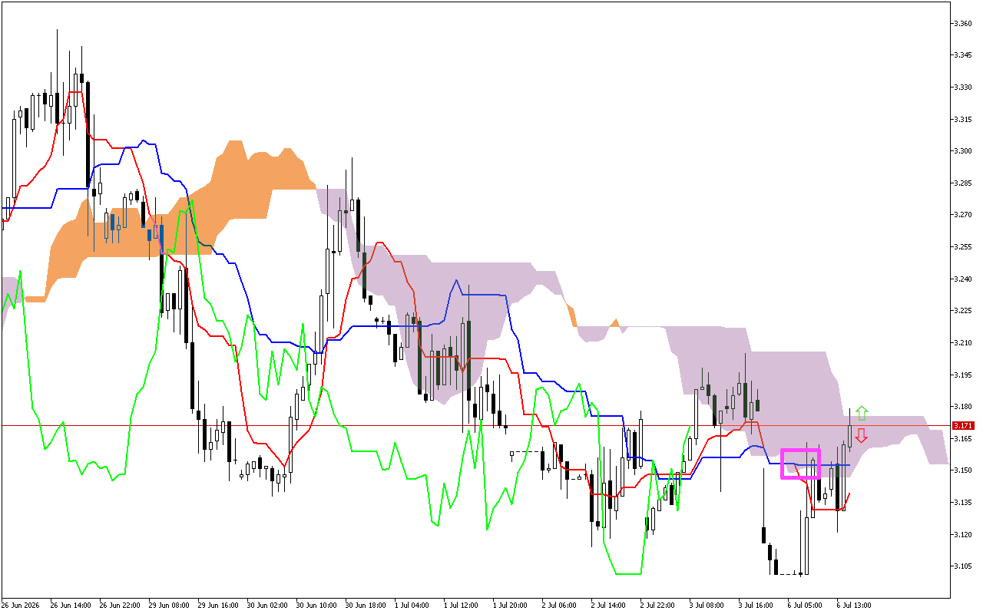Click the 3 Jul 08:00 time label
The image size is (983, 614).
coord(707,605)
